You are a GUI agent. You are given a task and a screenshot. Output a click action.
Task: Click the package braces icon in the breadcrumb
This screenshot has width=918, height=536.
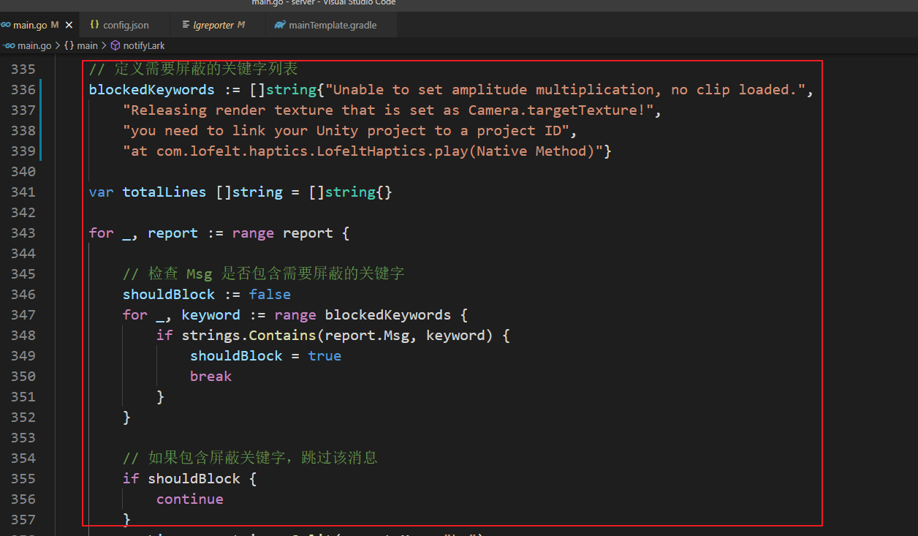coord(69,45)
